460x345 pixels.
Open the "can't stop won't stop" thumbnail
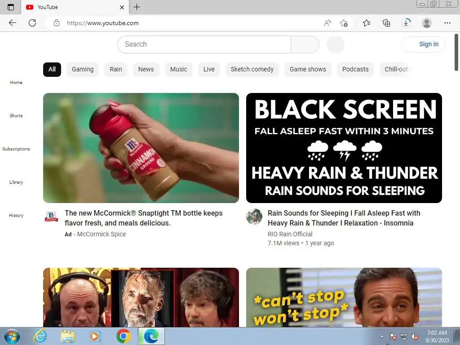coord(344,297)
